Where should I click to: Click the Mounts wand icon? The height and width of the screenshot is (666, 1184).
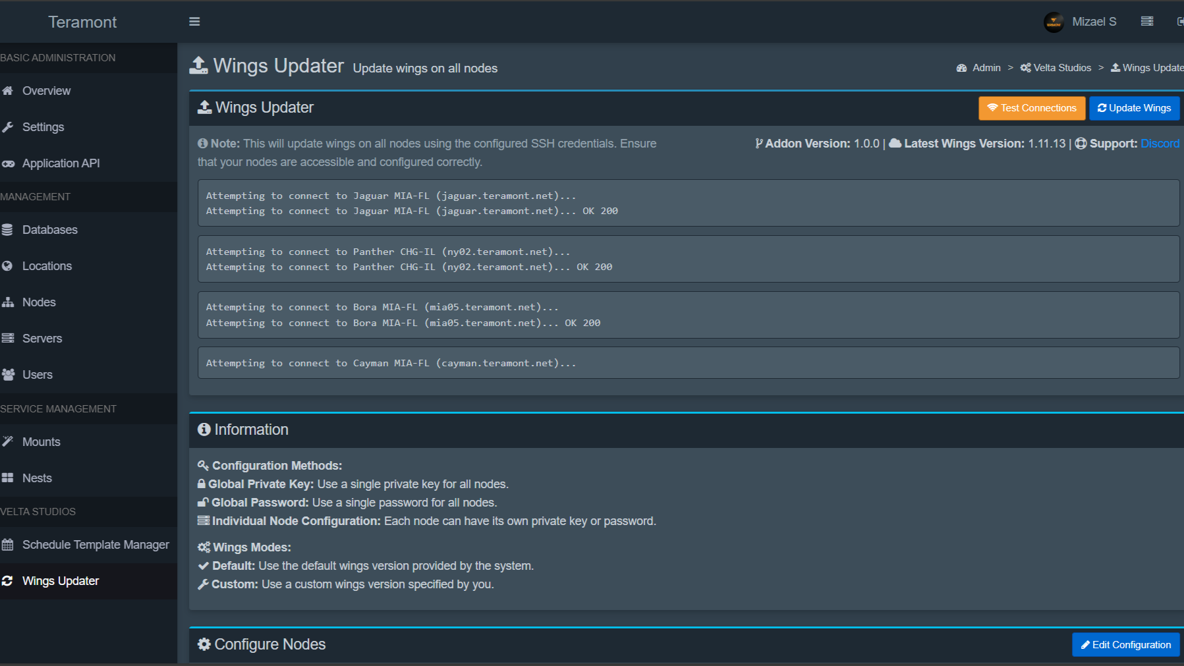click(8, 442)
